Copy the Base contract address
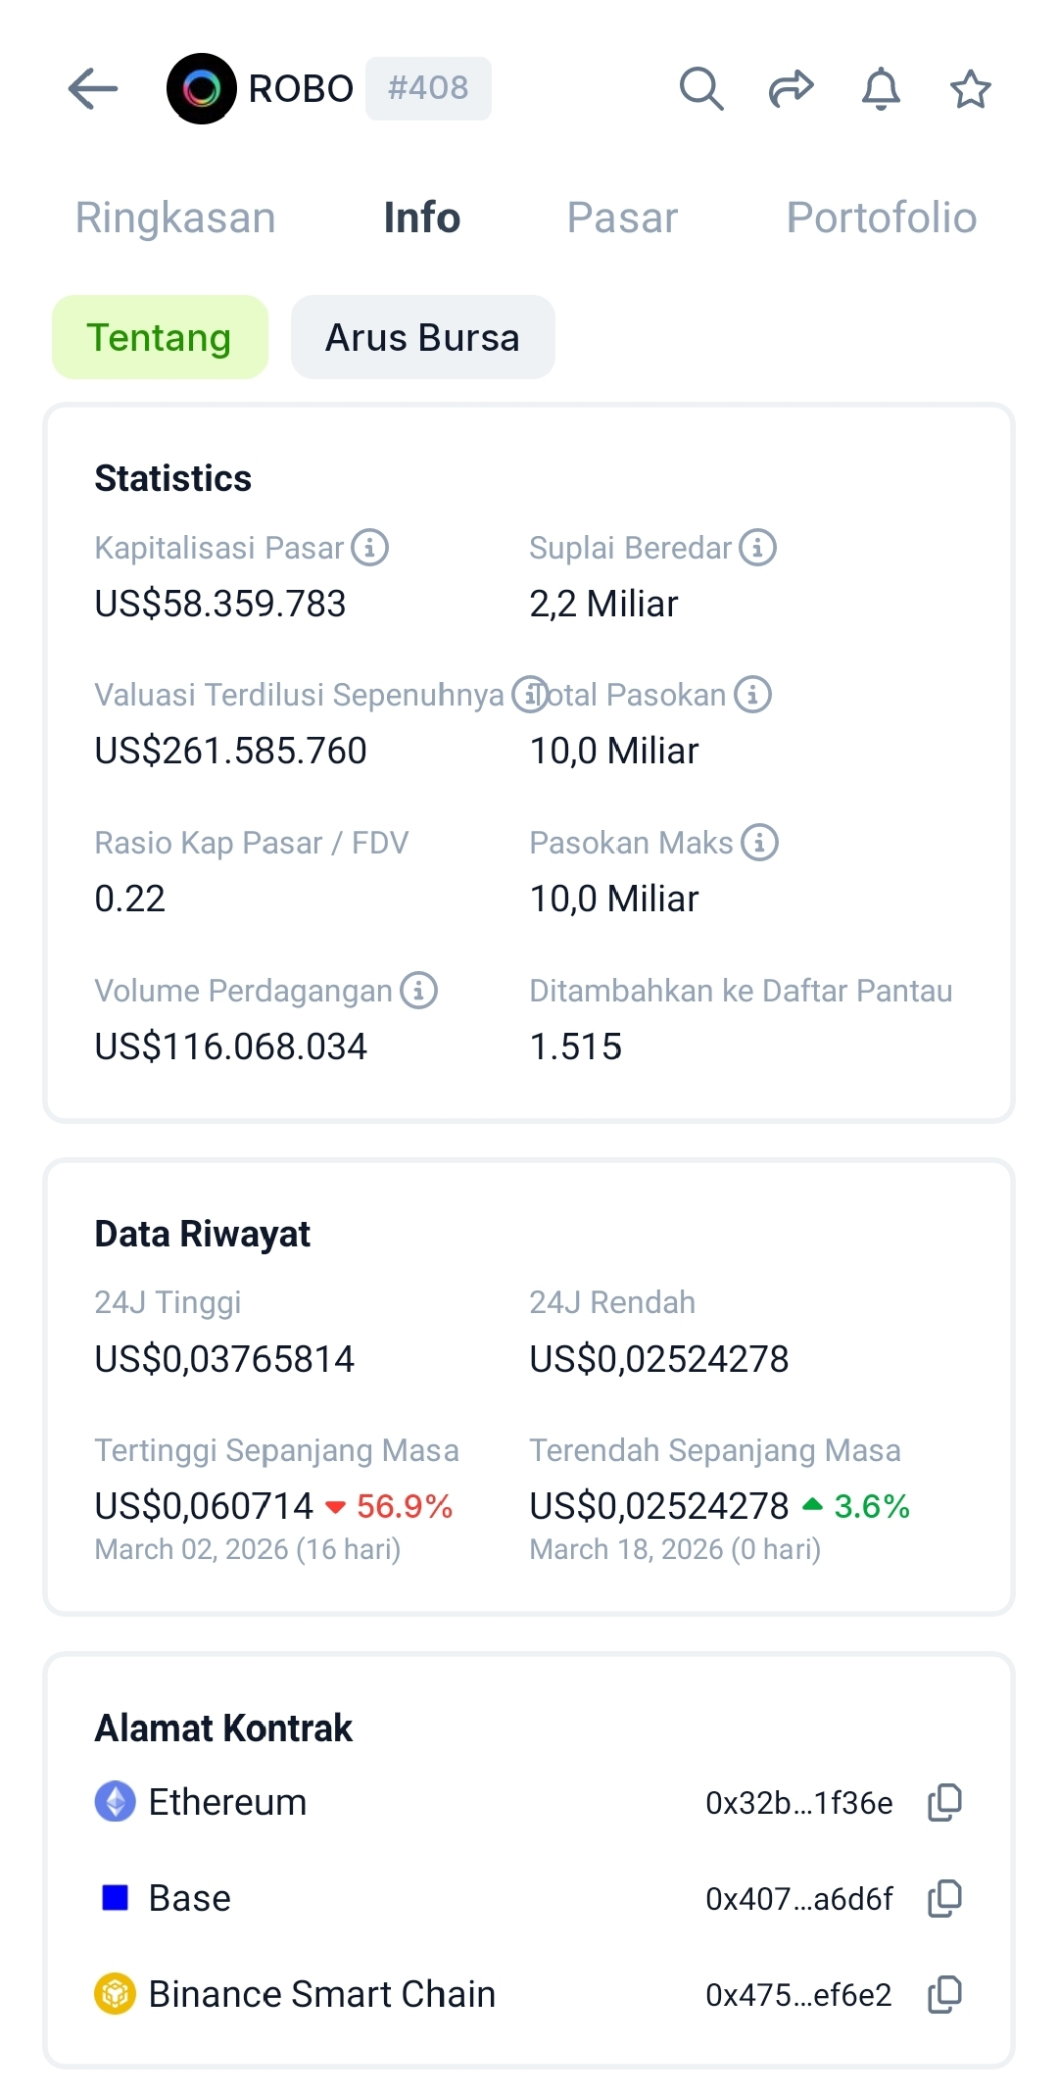The height and width of the screenshot is (2094, 1058). (945, 1898)
